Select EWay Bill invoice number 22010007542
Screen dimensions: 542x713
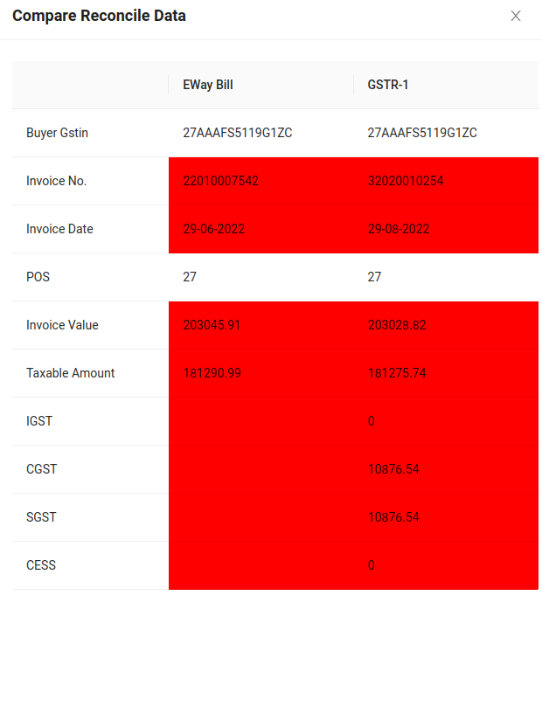tap(220, 181)
